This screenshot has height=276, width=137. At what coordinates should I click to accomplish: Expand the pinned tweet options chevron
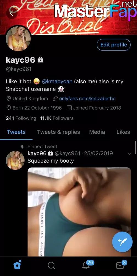(x=129, y=154)
